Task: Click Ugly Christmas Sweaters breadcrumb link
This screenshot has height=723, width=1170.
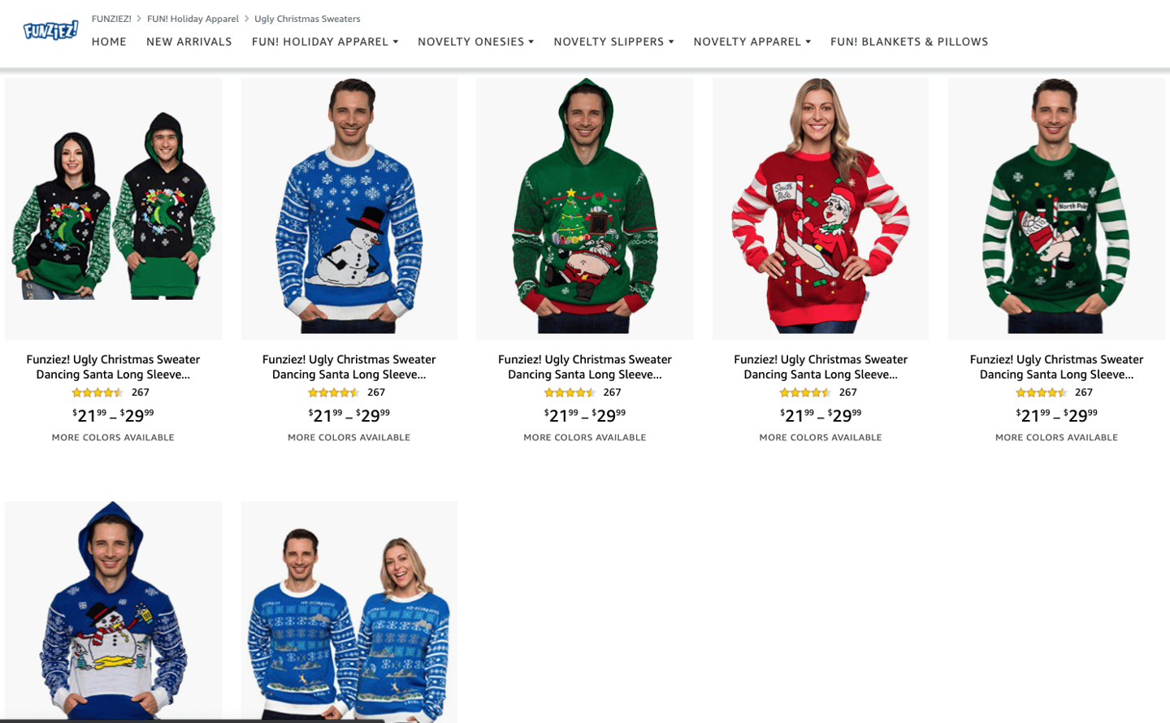Action: [x=307, y=19]
